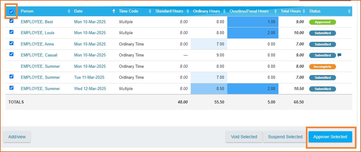Screen dimensions: 361x152
Task: Open EMPLOYEE, Summer link for Tue 11-Mar-2025
Action: [40, 78]
